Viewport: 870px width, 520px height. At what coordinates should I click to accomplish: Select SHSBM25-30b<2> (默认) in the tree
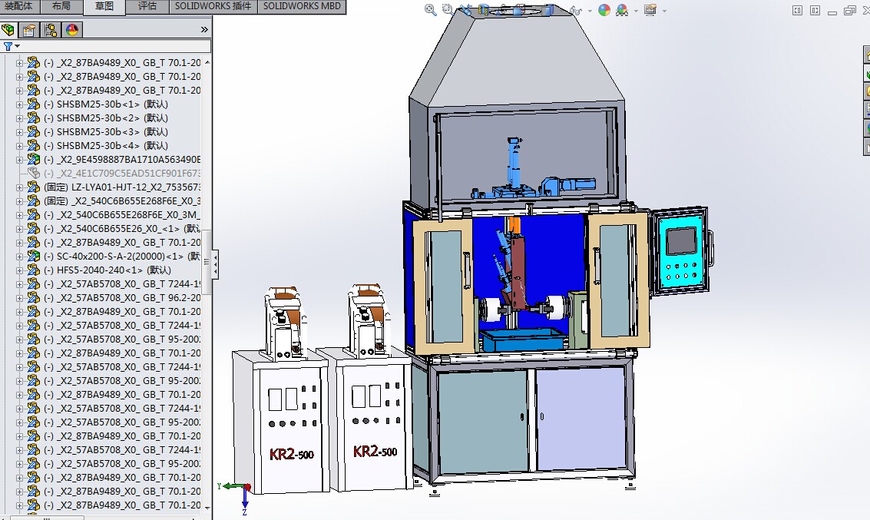(x=105, y=118)
